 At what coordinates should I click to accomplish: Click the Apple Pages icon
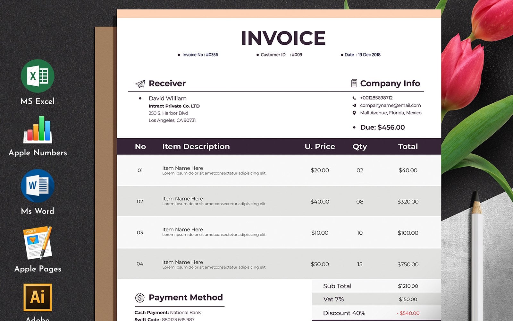click(x=38, y=243)
